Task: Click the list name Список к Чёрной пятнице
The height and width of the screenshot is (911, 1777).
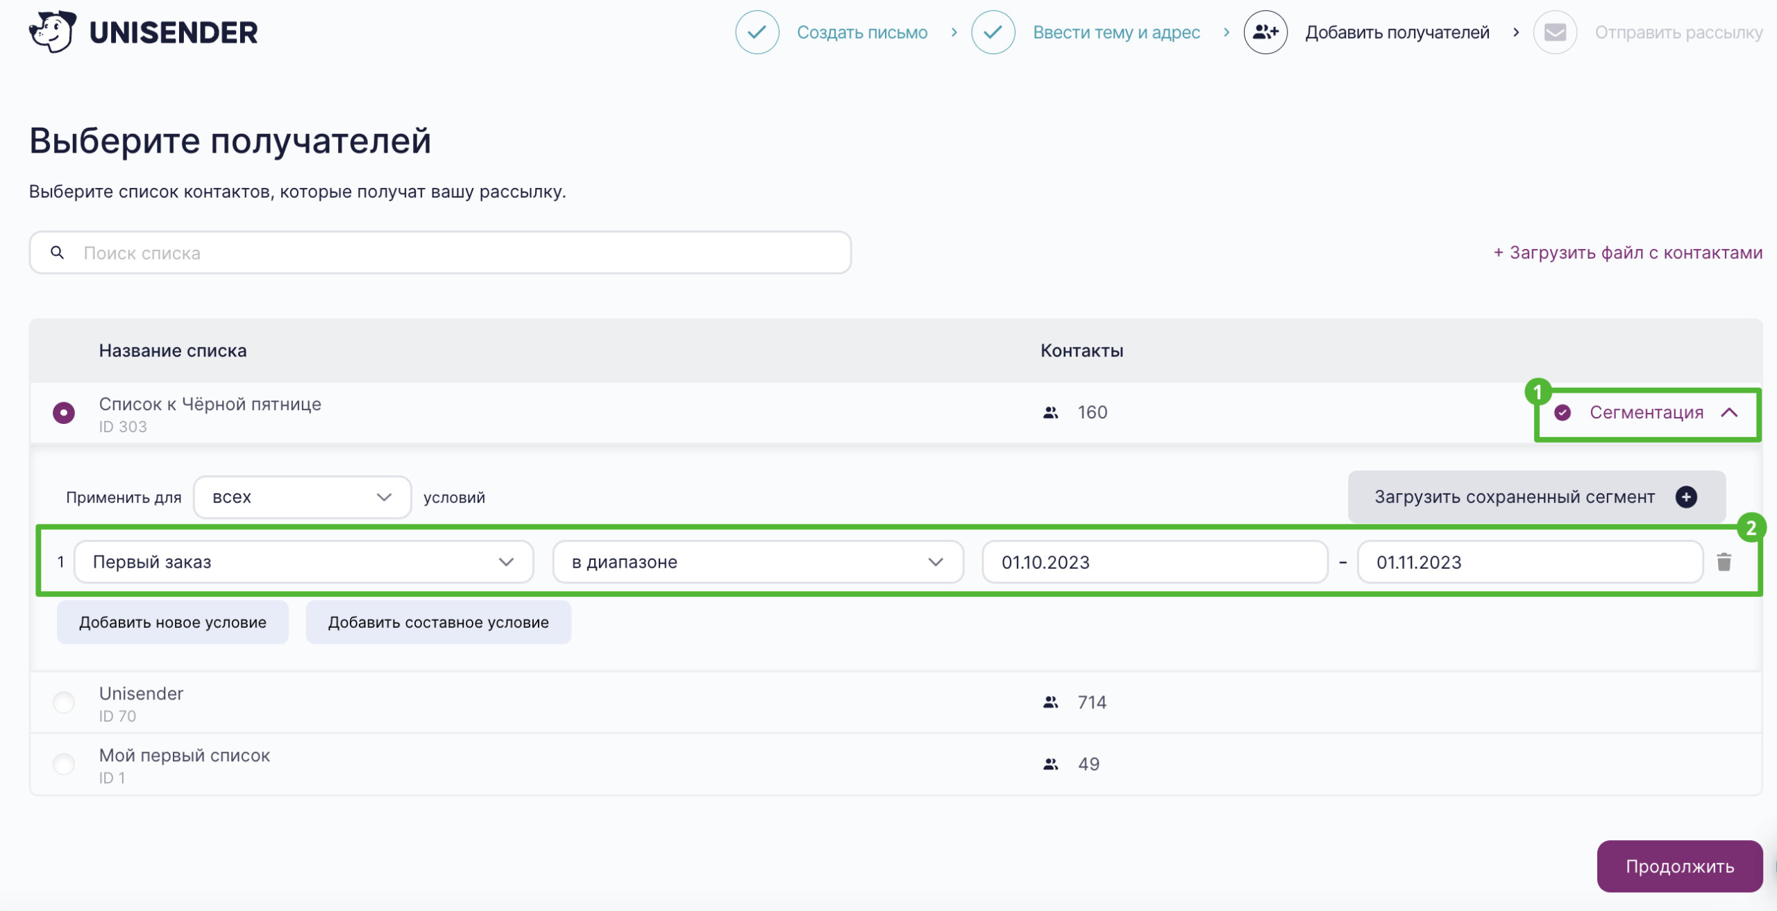Action: [x=210, y=405]
